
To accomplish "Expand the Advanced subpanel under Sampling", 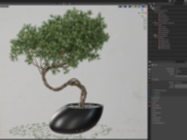I will [157, 95].
